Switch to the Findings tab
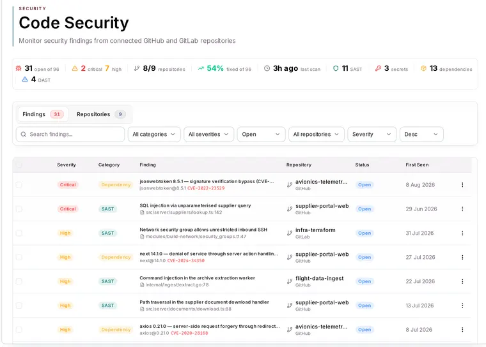 coord(43,114)
